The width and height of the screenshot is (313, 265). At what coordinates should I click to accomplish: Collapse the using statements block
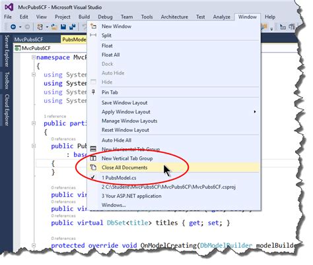pos(34,74)
